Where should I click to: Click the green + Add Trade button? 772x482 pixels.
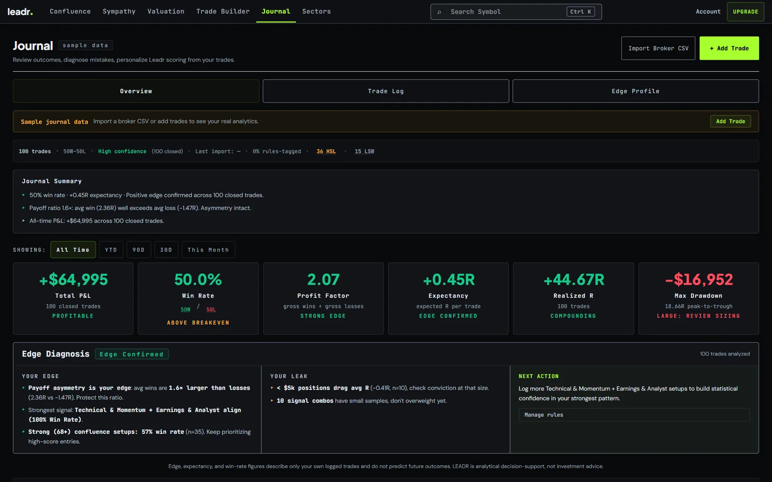(x=729, y=48)
